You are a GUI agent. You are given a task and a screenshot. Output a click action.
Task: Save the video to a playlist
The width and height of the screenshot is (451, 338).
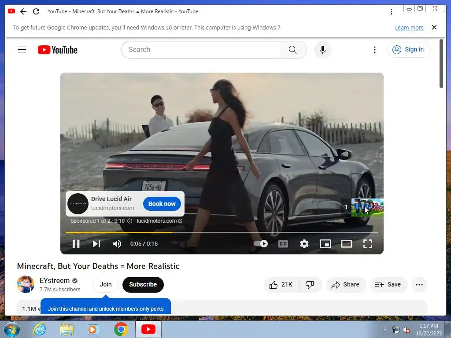[x=388, y=285]
